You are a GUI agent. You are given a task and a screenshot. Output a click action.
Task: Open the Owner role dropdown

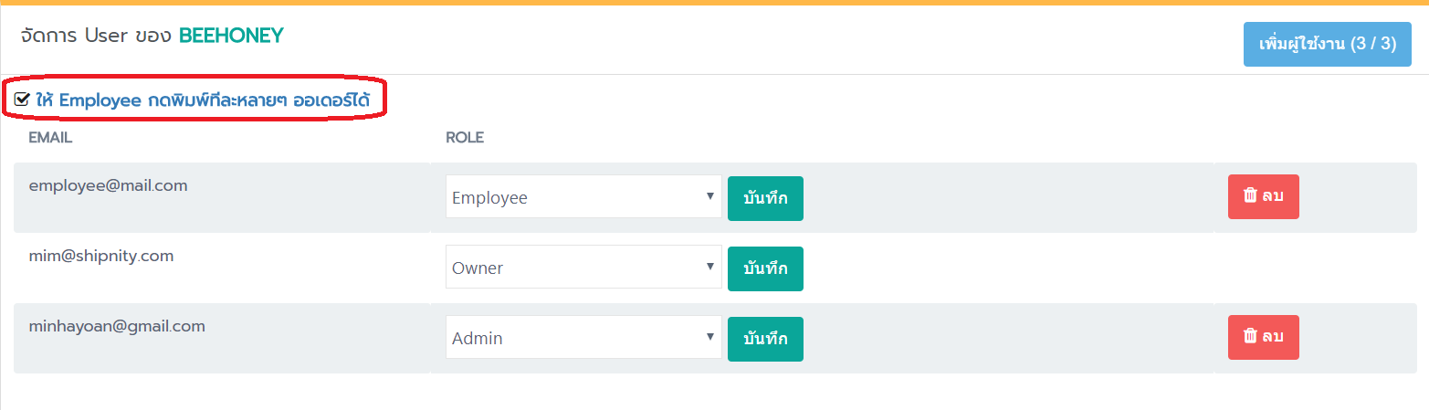pos(583,268)
